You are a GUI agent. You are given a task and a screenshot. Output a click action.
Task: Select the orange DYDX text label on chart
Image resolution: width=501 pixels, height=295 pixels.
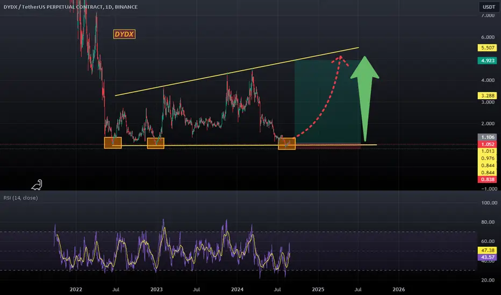124,34
